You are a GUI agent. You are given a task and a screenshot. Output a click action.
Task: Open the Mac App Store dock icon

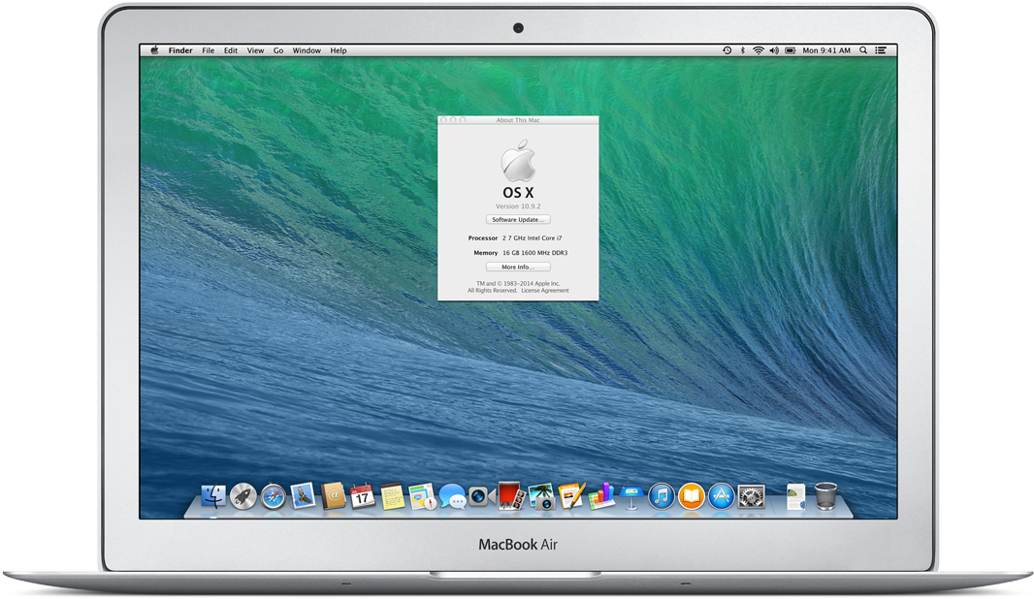coord(721,496)
